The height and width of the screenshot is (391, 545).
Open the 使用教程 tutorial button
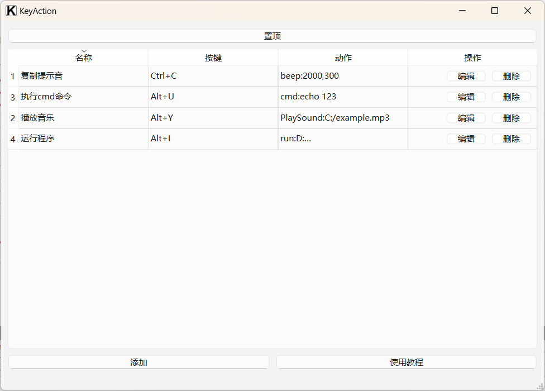click(407, 362)
